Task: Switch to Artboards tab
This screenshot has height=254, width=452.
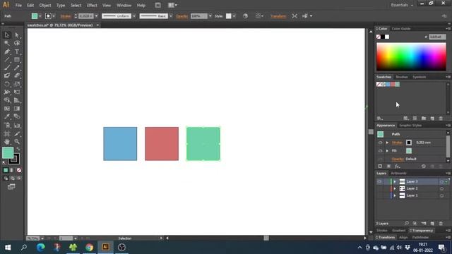Action: click(398, 174)
